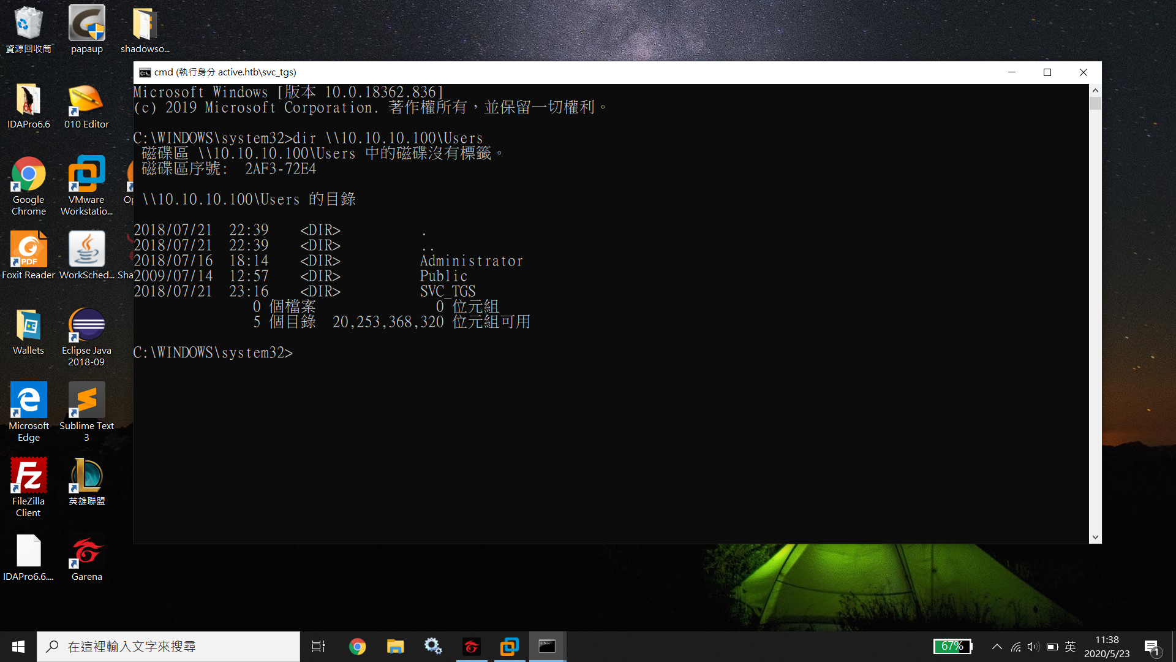
Task: Click the taskbar search box
Action: click(168, 647)
